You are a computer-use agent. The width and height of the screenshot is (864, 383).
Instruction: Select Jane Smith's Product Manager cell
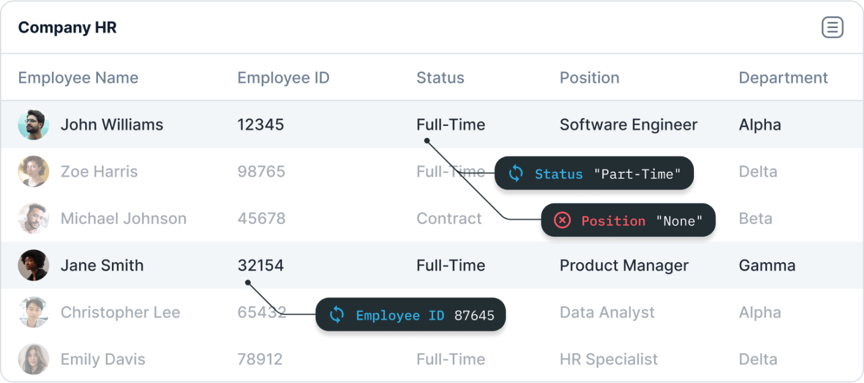pos(624,266)
